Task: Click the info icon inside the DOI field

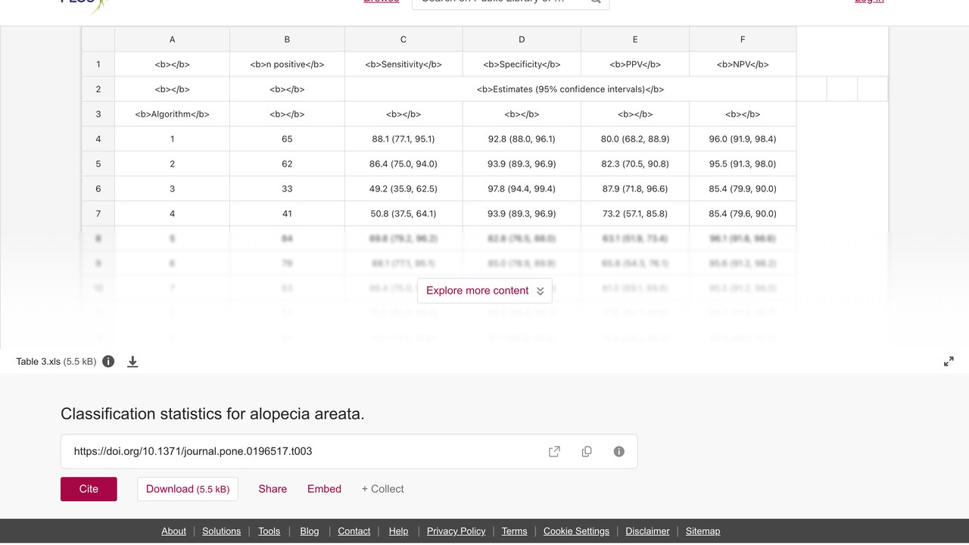Action: (619, 451)
